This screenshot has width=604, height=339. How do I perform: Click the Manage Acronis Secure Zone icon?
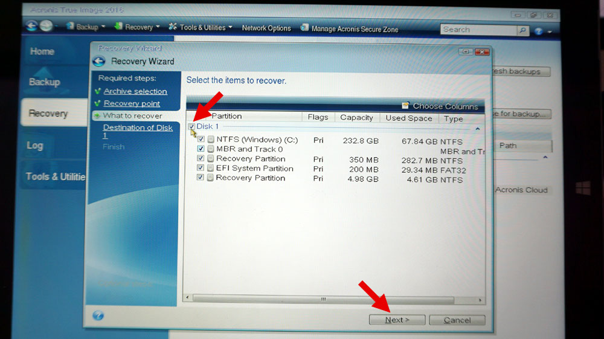coord(304,28)
